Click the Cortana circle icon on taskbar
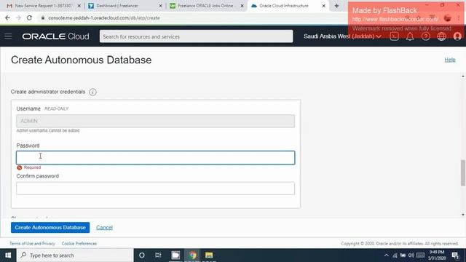466x262 pixels. coord(142,255)
